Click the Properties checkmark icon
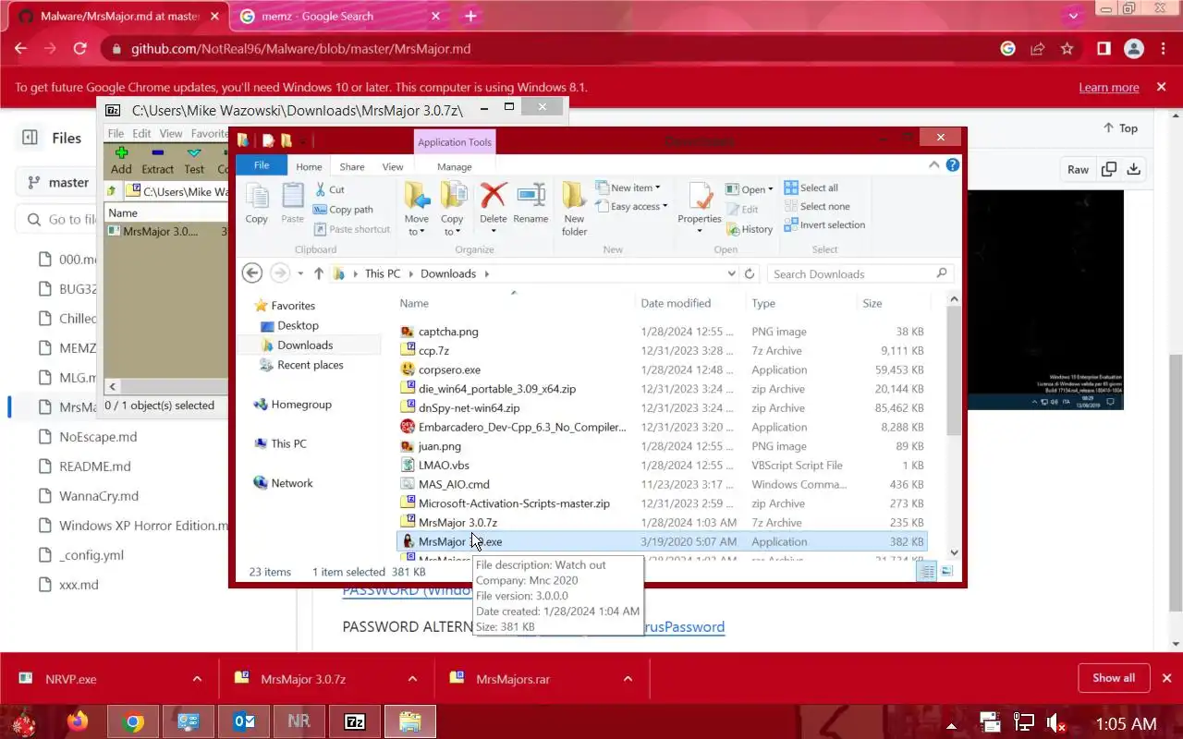Image resolution: width=1183 pixels, height=739 pixels. coord(700,197)
